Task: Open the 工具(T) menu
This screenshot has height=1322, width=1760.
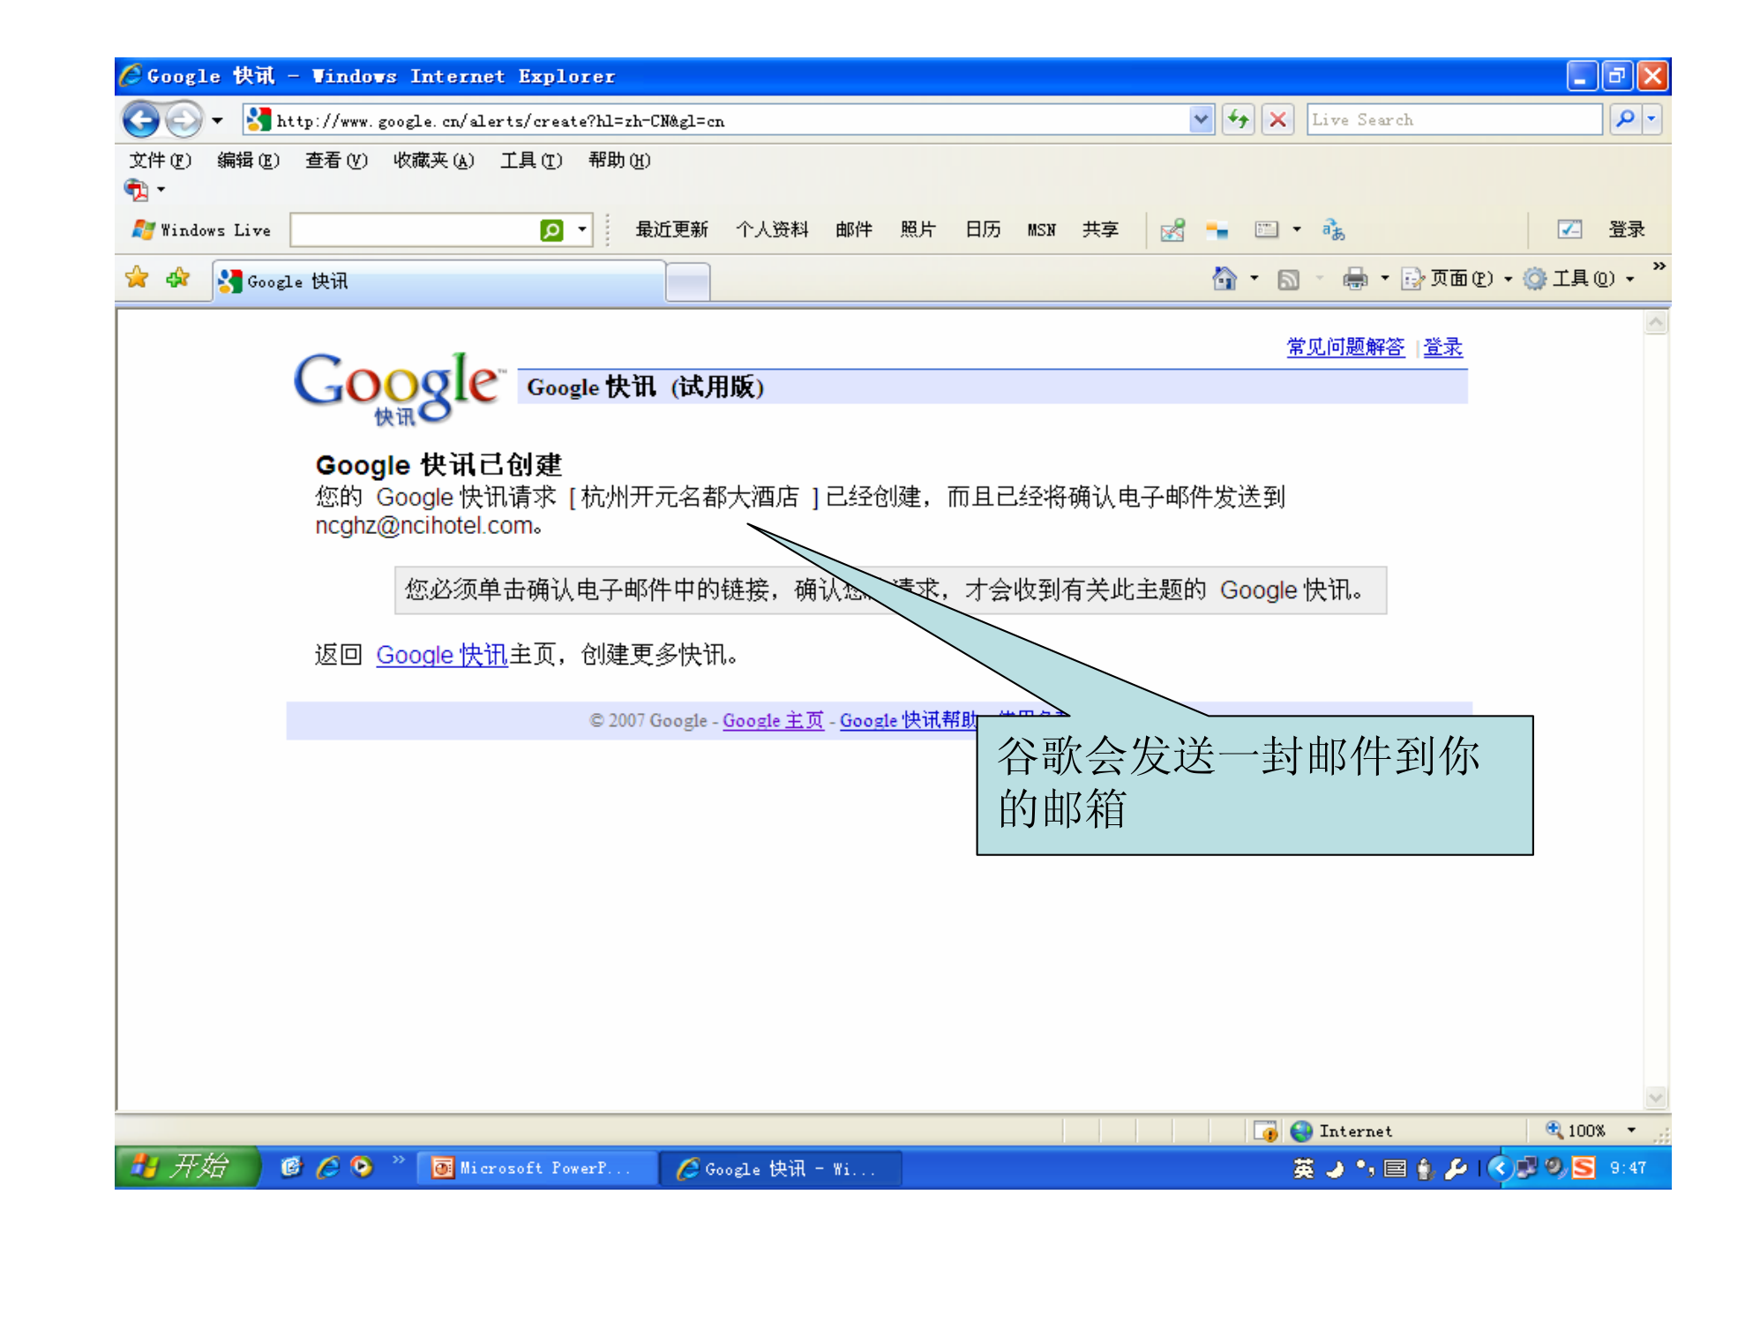Action: 531,161
